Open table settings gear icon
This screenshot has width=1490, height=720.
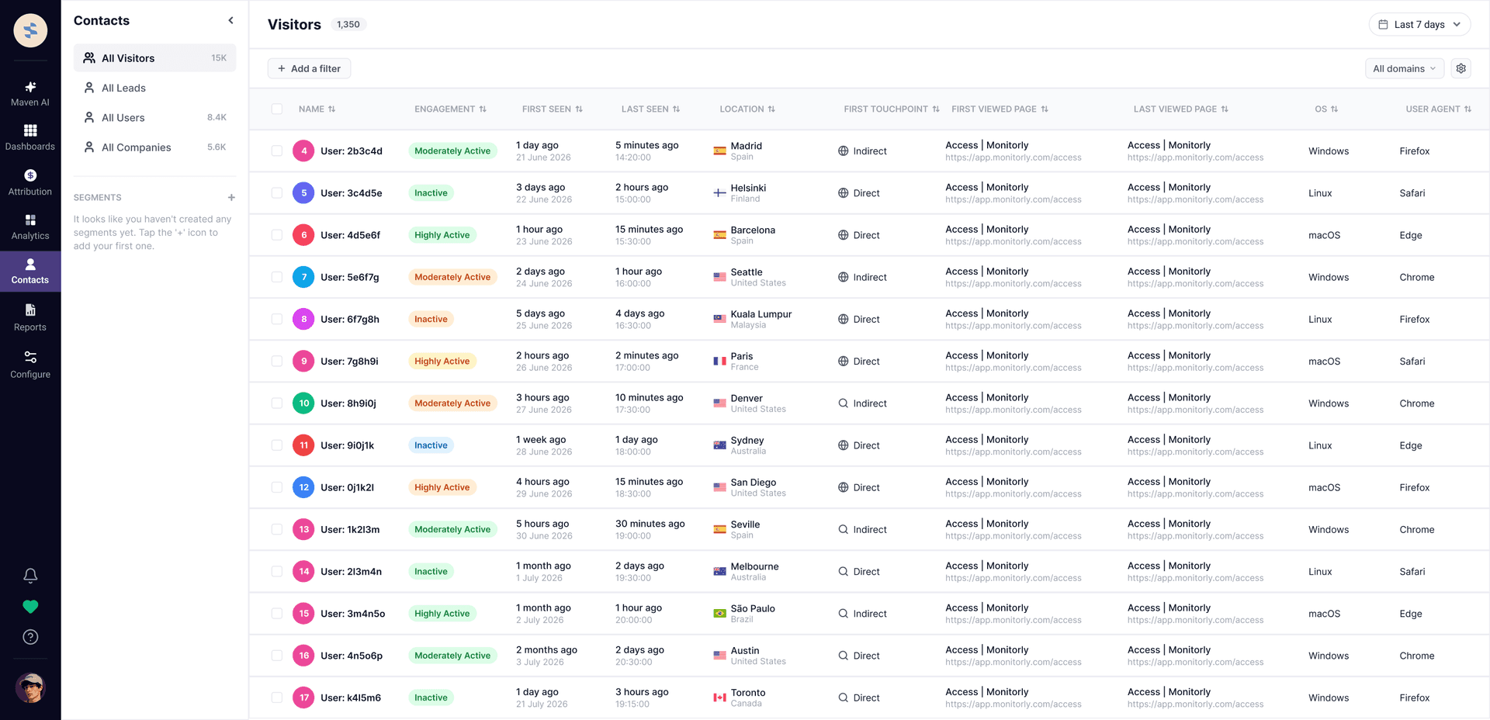[1461, 68]
